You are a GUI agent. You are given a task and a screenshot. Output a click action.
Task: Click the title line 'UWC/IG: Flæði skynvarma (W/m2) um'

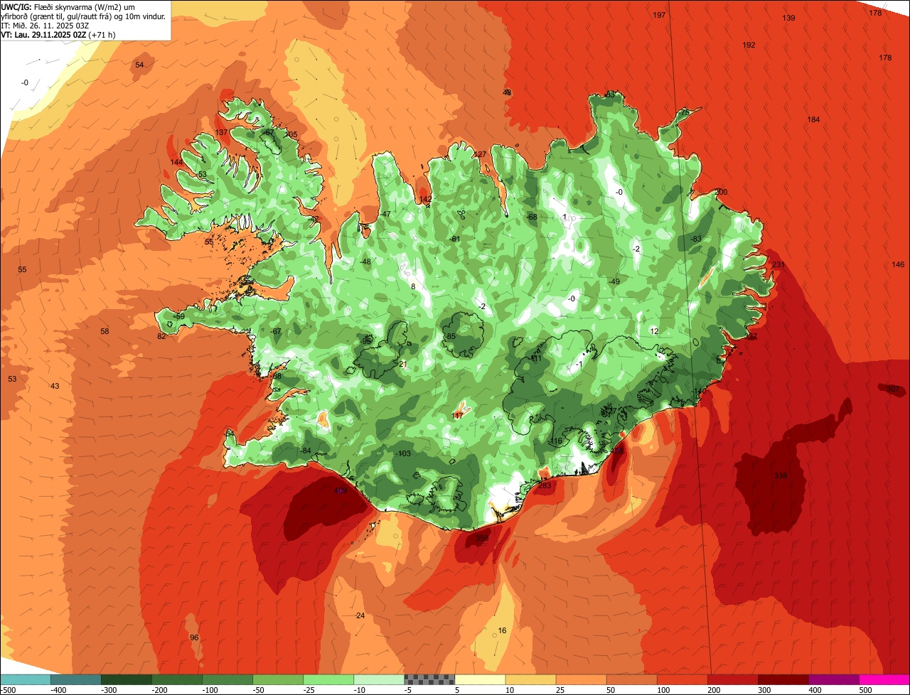coord(68,6)
